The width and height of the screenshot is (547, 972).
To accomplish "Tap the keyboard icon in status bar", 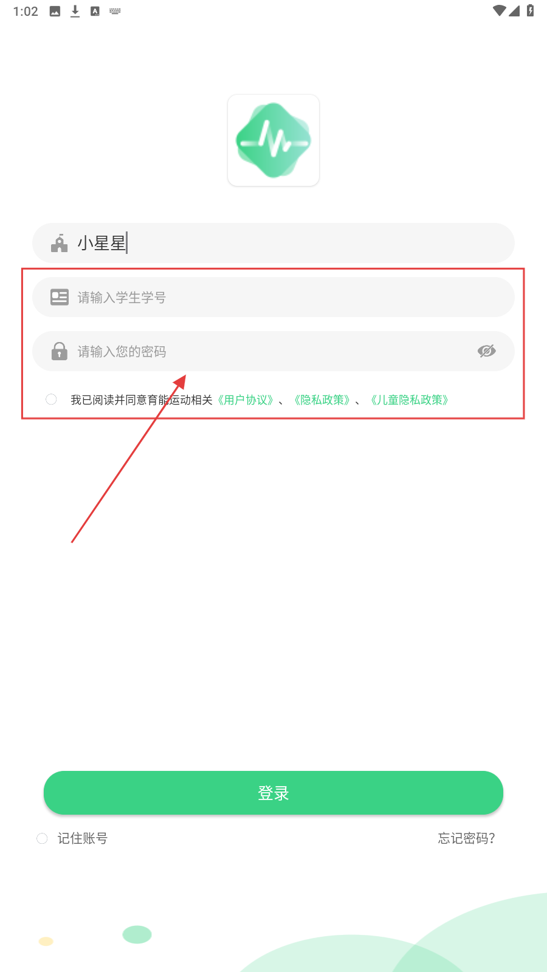I will click(x=115, y=11).
